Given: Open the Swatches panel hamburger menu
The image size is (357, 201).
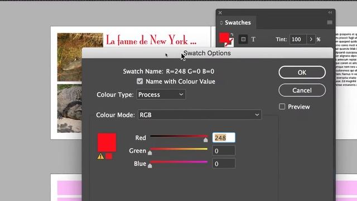Looking at the screenshot, I should (x=330, y=22).
